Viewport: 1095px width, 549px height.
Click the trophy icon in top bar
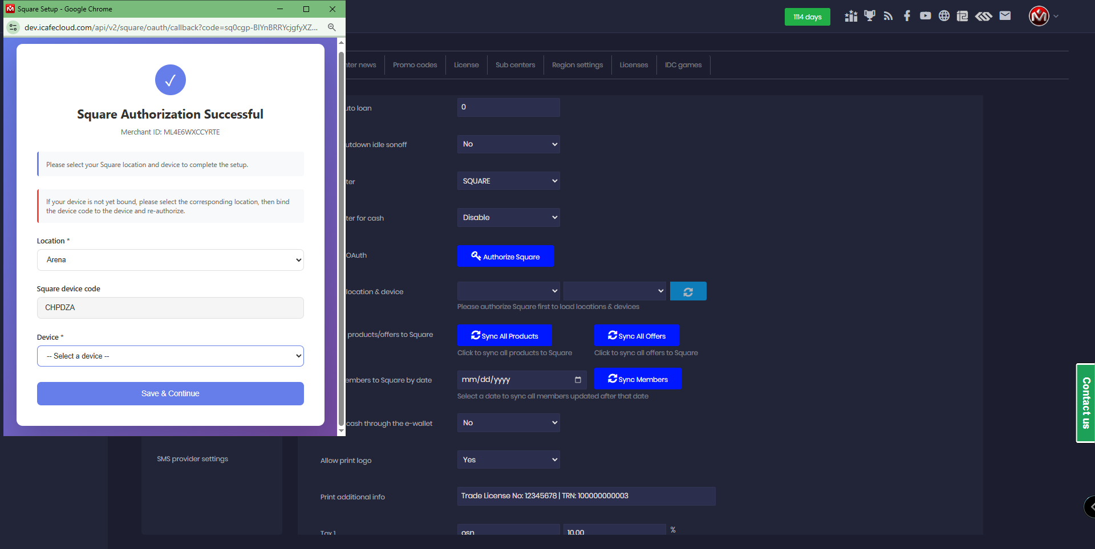click(869, 16)
